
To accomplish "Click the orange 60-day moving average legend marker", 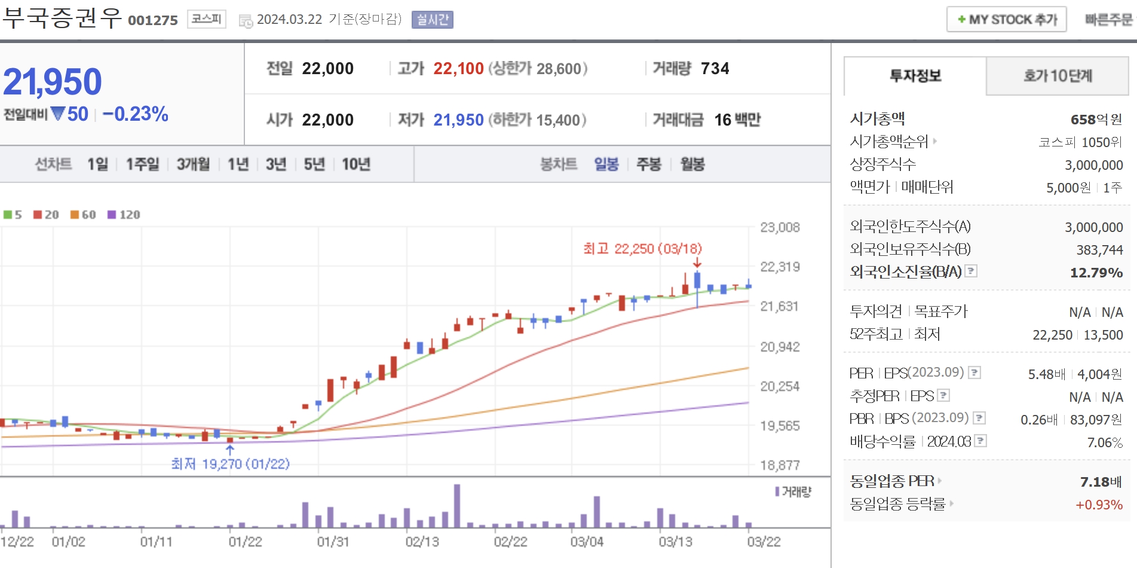I will click(x=75, y=215).
